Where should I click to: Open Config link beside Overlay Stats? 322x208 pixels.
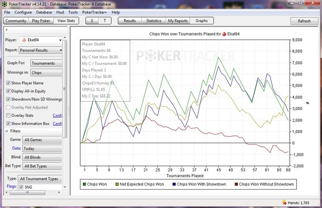pyautogui.click(x=57, y=116)
